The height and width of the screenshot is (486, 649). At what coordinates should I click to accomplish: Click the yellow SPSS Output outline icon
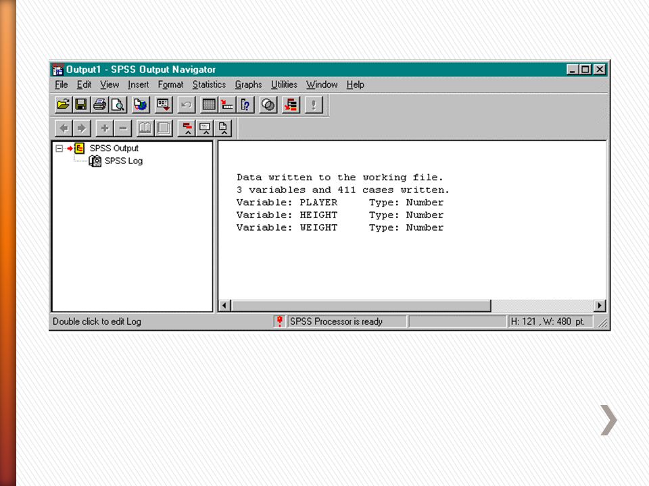point(80,148)
